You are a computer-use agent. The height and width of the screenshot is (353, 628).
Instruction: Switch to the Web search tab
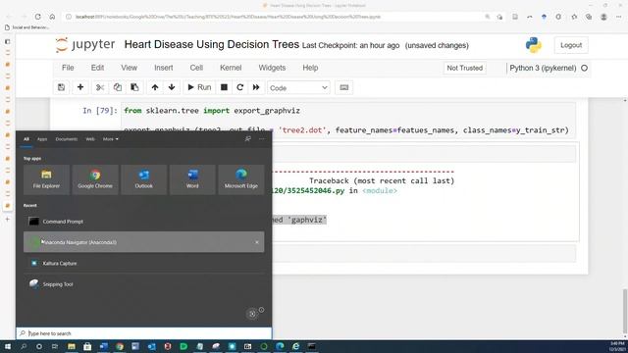click(90, 139)
